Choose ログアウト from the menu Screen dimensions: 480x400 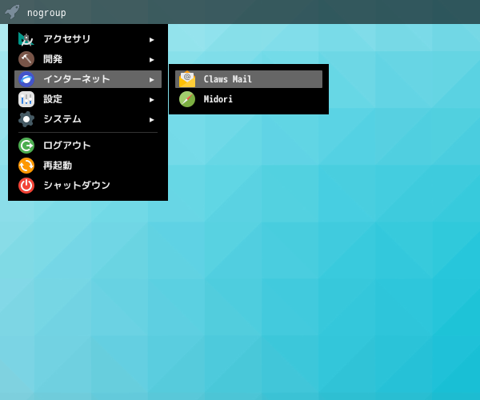click(x=88, y=146)
